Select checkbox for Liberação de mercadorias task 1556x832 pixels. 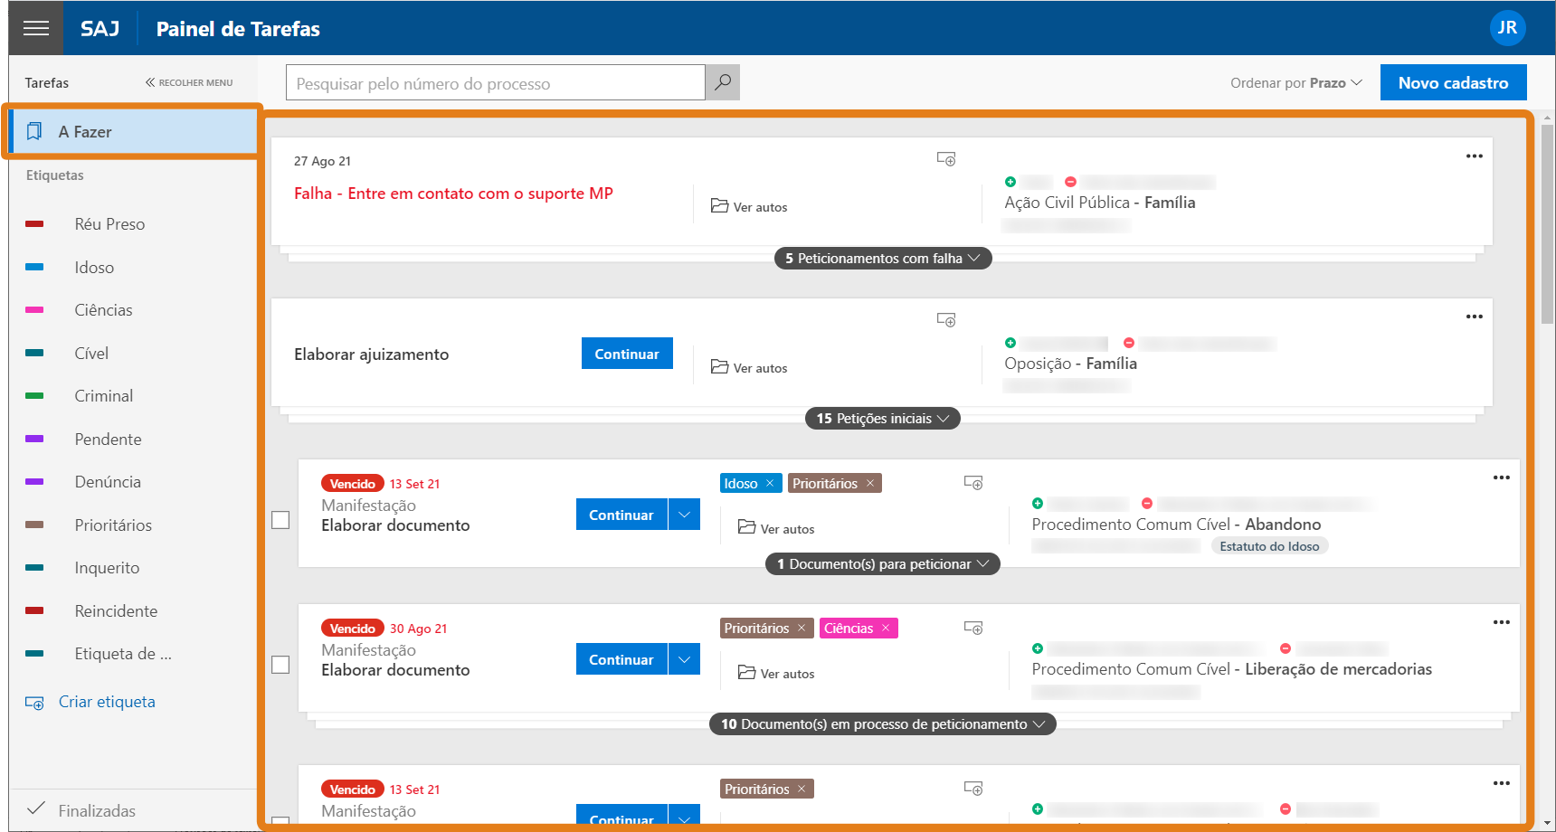click(x=280, y=665)
